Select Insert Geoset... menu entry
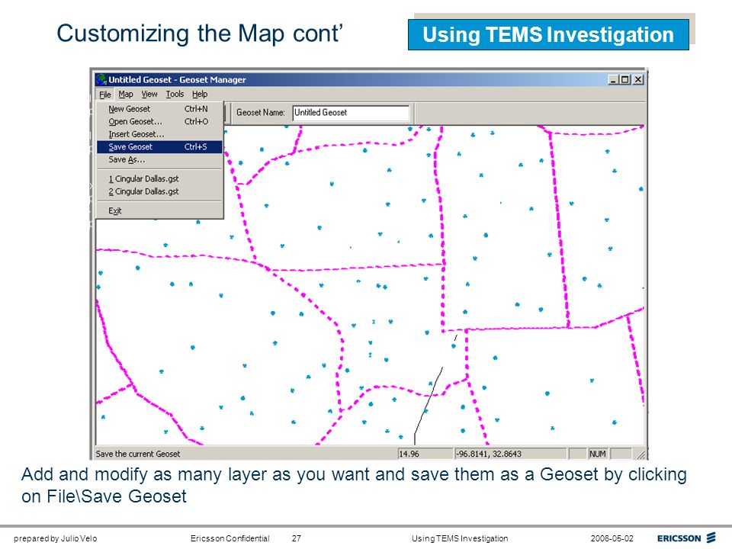Screen dimensions: 732x549 pyautogui.click(x=159, y=134)
